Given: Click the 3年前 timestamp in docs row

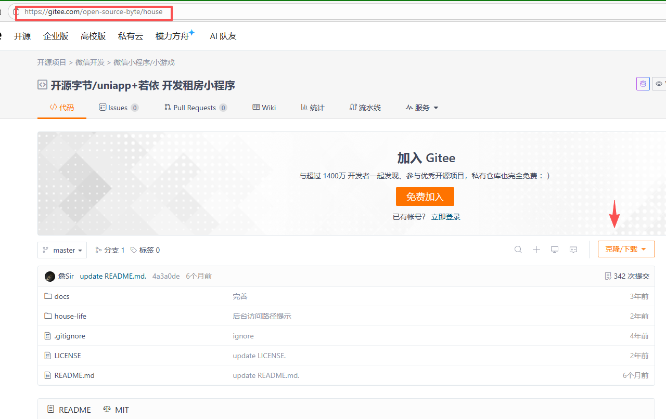Looking at the screenshot, I should point(639,296).
